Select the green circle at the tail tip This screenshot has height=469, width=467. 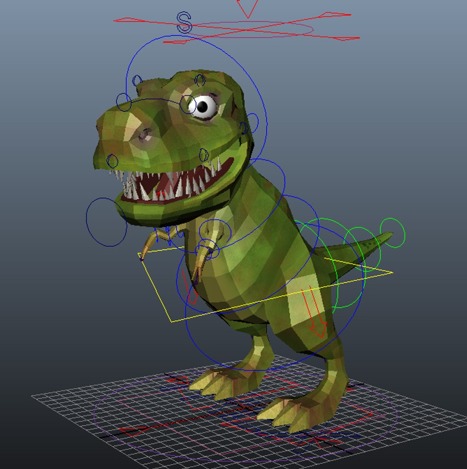(x=392, y=233)
